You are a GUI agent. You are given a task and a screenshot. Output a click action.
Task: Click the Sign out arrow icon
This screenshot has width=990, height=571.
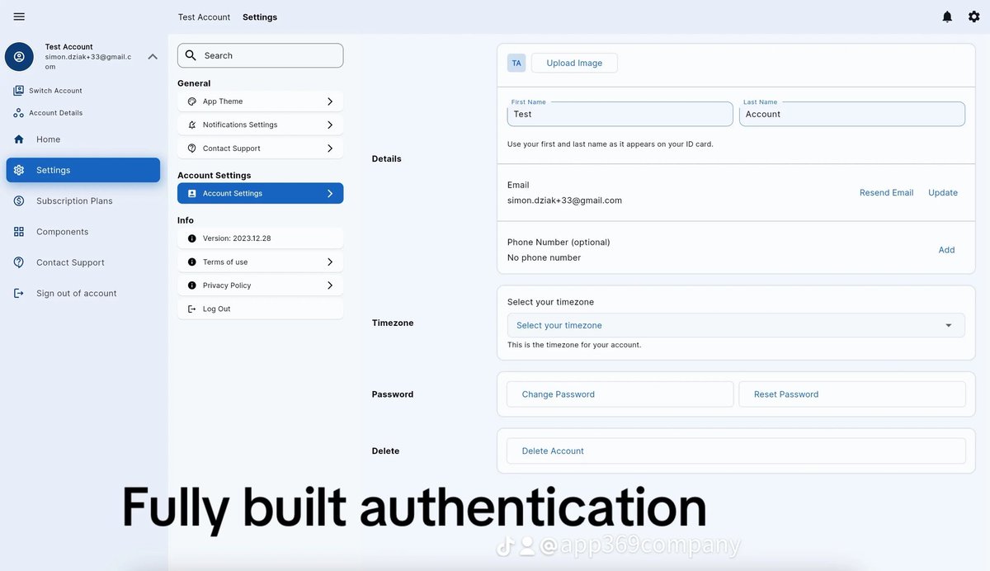[19, 294]
